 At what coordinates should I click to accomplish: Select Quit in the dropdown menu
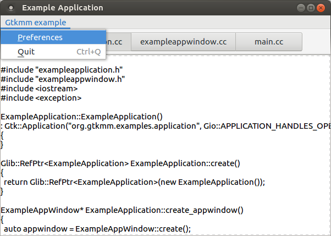click(53, 52)
